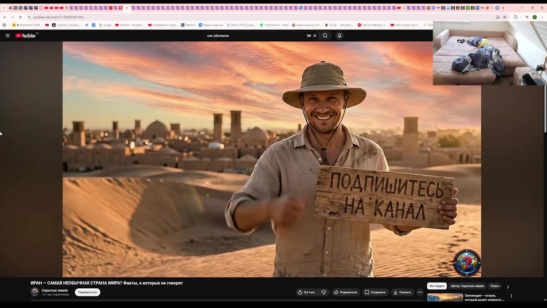Open the VilinkHoro - Trovo bookmark

click(274, 25)
